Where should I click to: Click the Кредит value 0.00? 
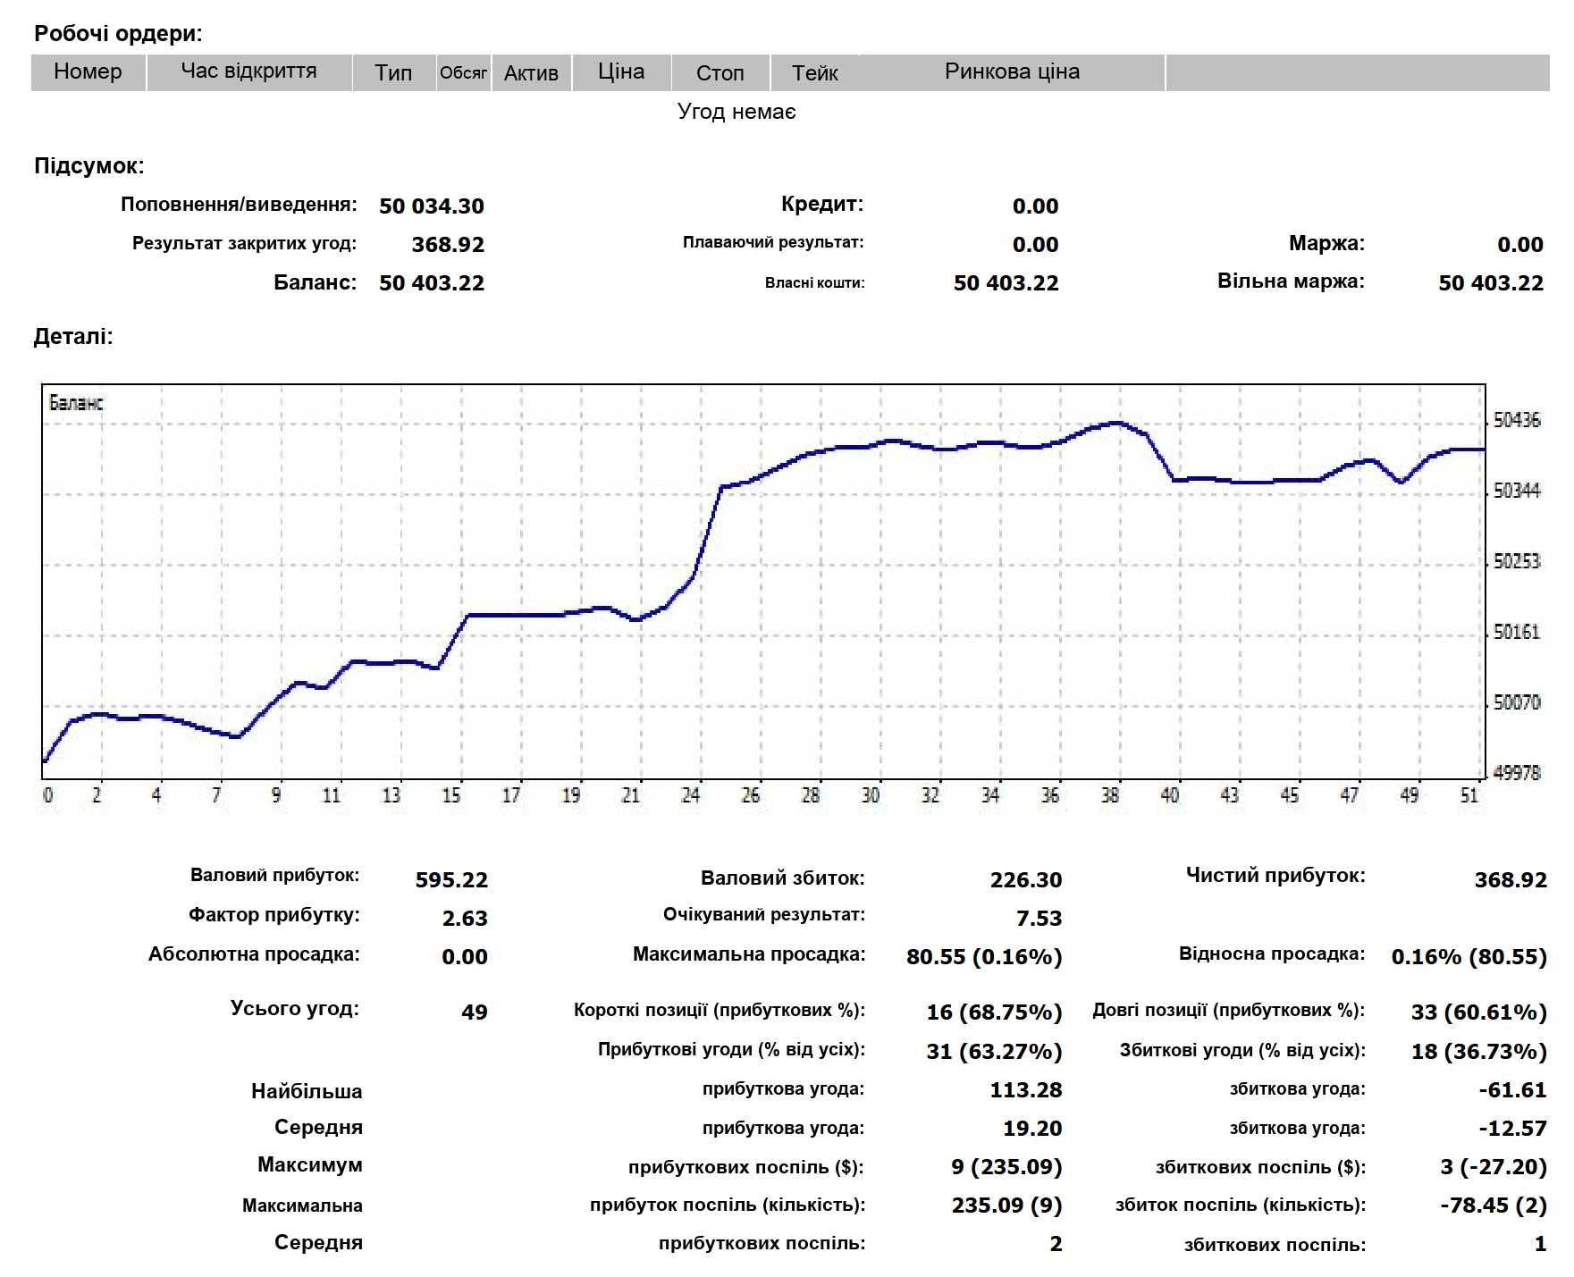click(1035, 206)
